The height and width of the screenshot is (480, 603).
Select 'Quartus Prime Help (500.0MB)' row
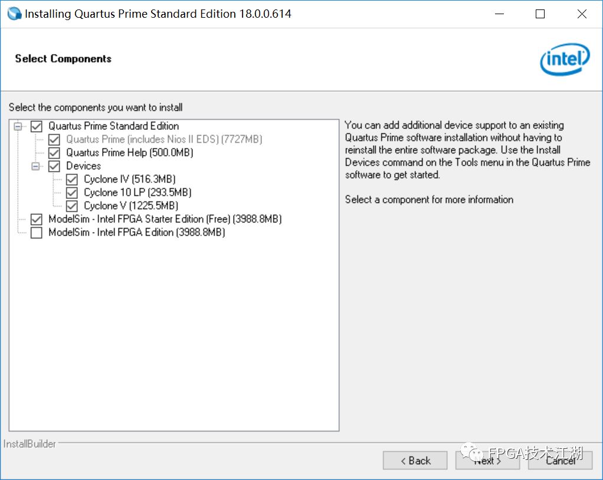tap(130, 153)
